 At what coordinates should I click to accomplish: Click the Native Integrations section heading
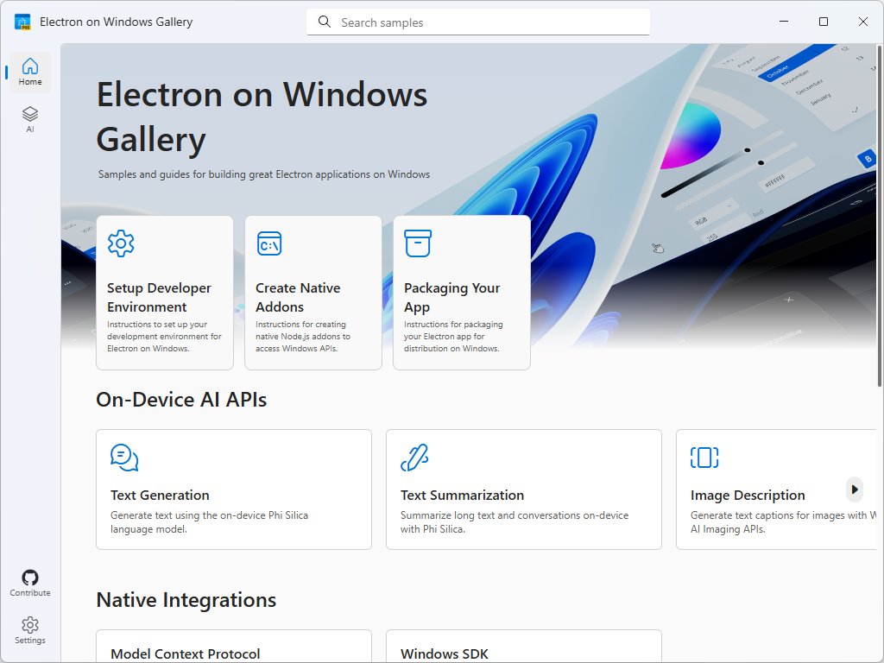(186, 600)
